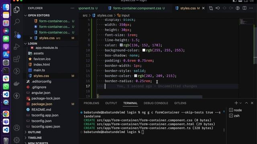The height and width of the screenshot is (144, 257).
Task: Open App Store from the Dock
Action: point(6,55)
